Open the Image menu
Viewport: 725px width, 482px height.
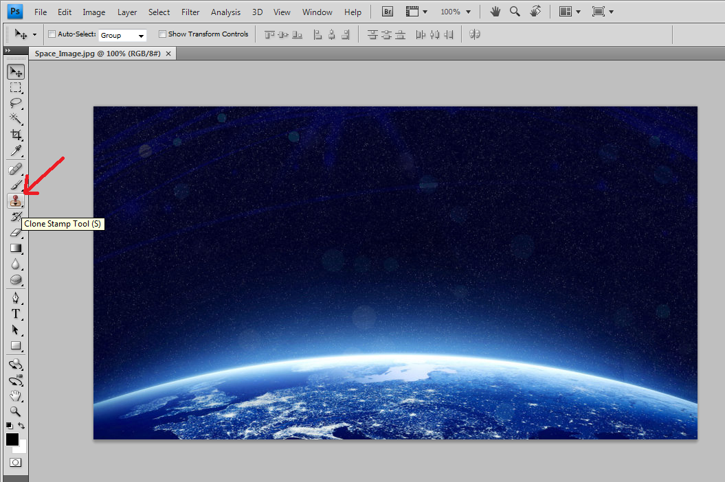(x=94, y=12)
